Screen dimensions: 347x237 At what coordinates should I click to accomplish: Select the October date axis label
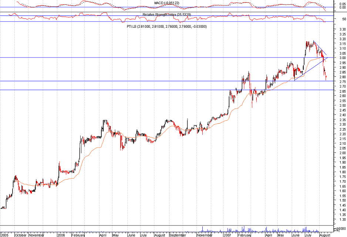[x=21, y=235]
